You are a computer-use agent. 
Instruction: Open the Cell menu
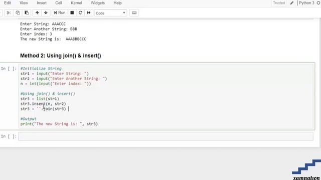tap(59, 3)
